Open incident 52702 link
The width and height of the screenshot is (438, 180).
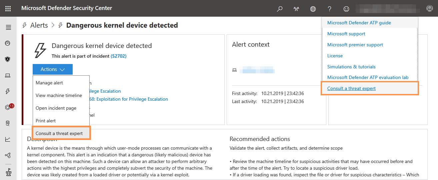click(119, 56)
